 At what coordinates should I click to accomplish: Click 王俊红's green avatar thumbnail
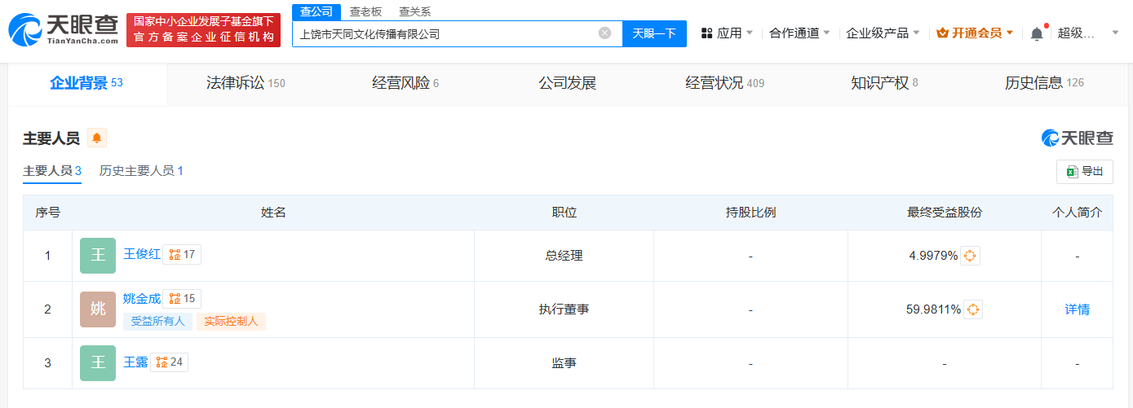coord(98,256)
